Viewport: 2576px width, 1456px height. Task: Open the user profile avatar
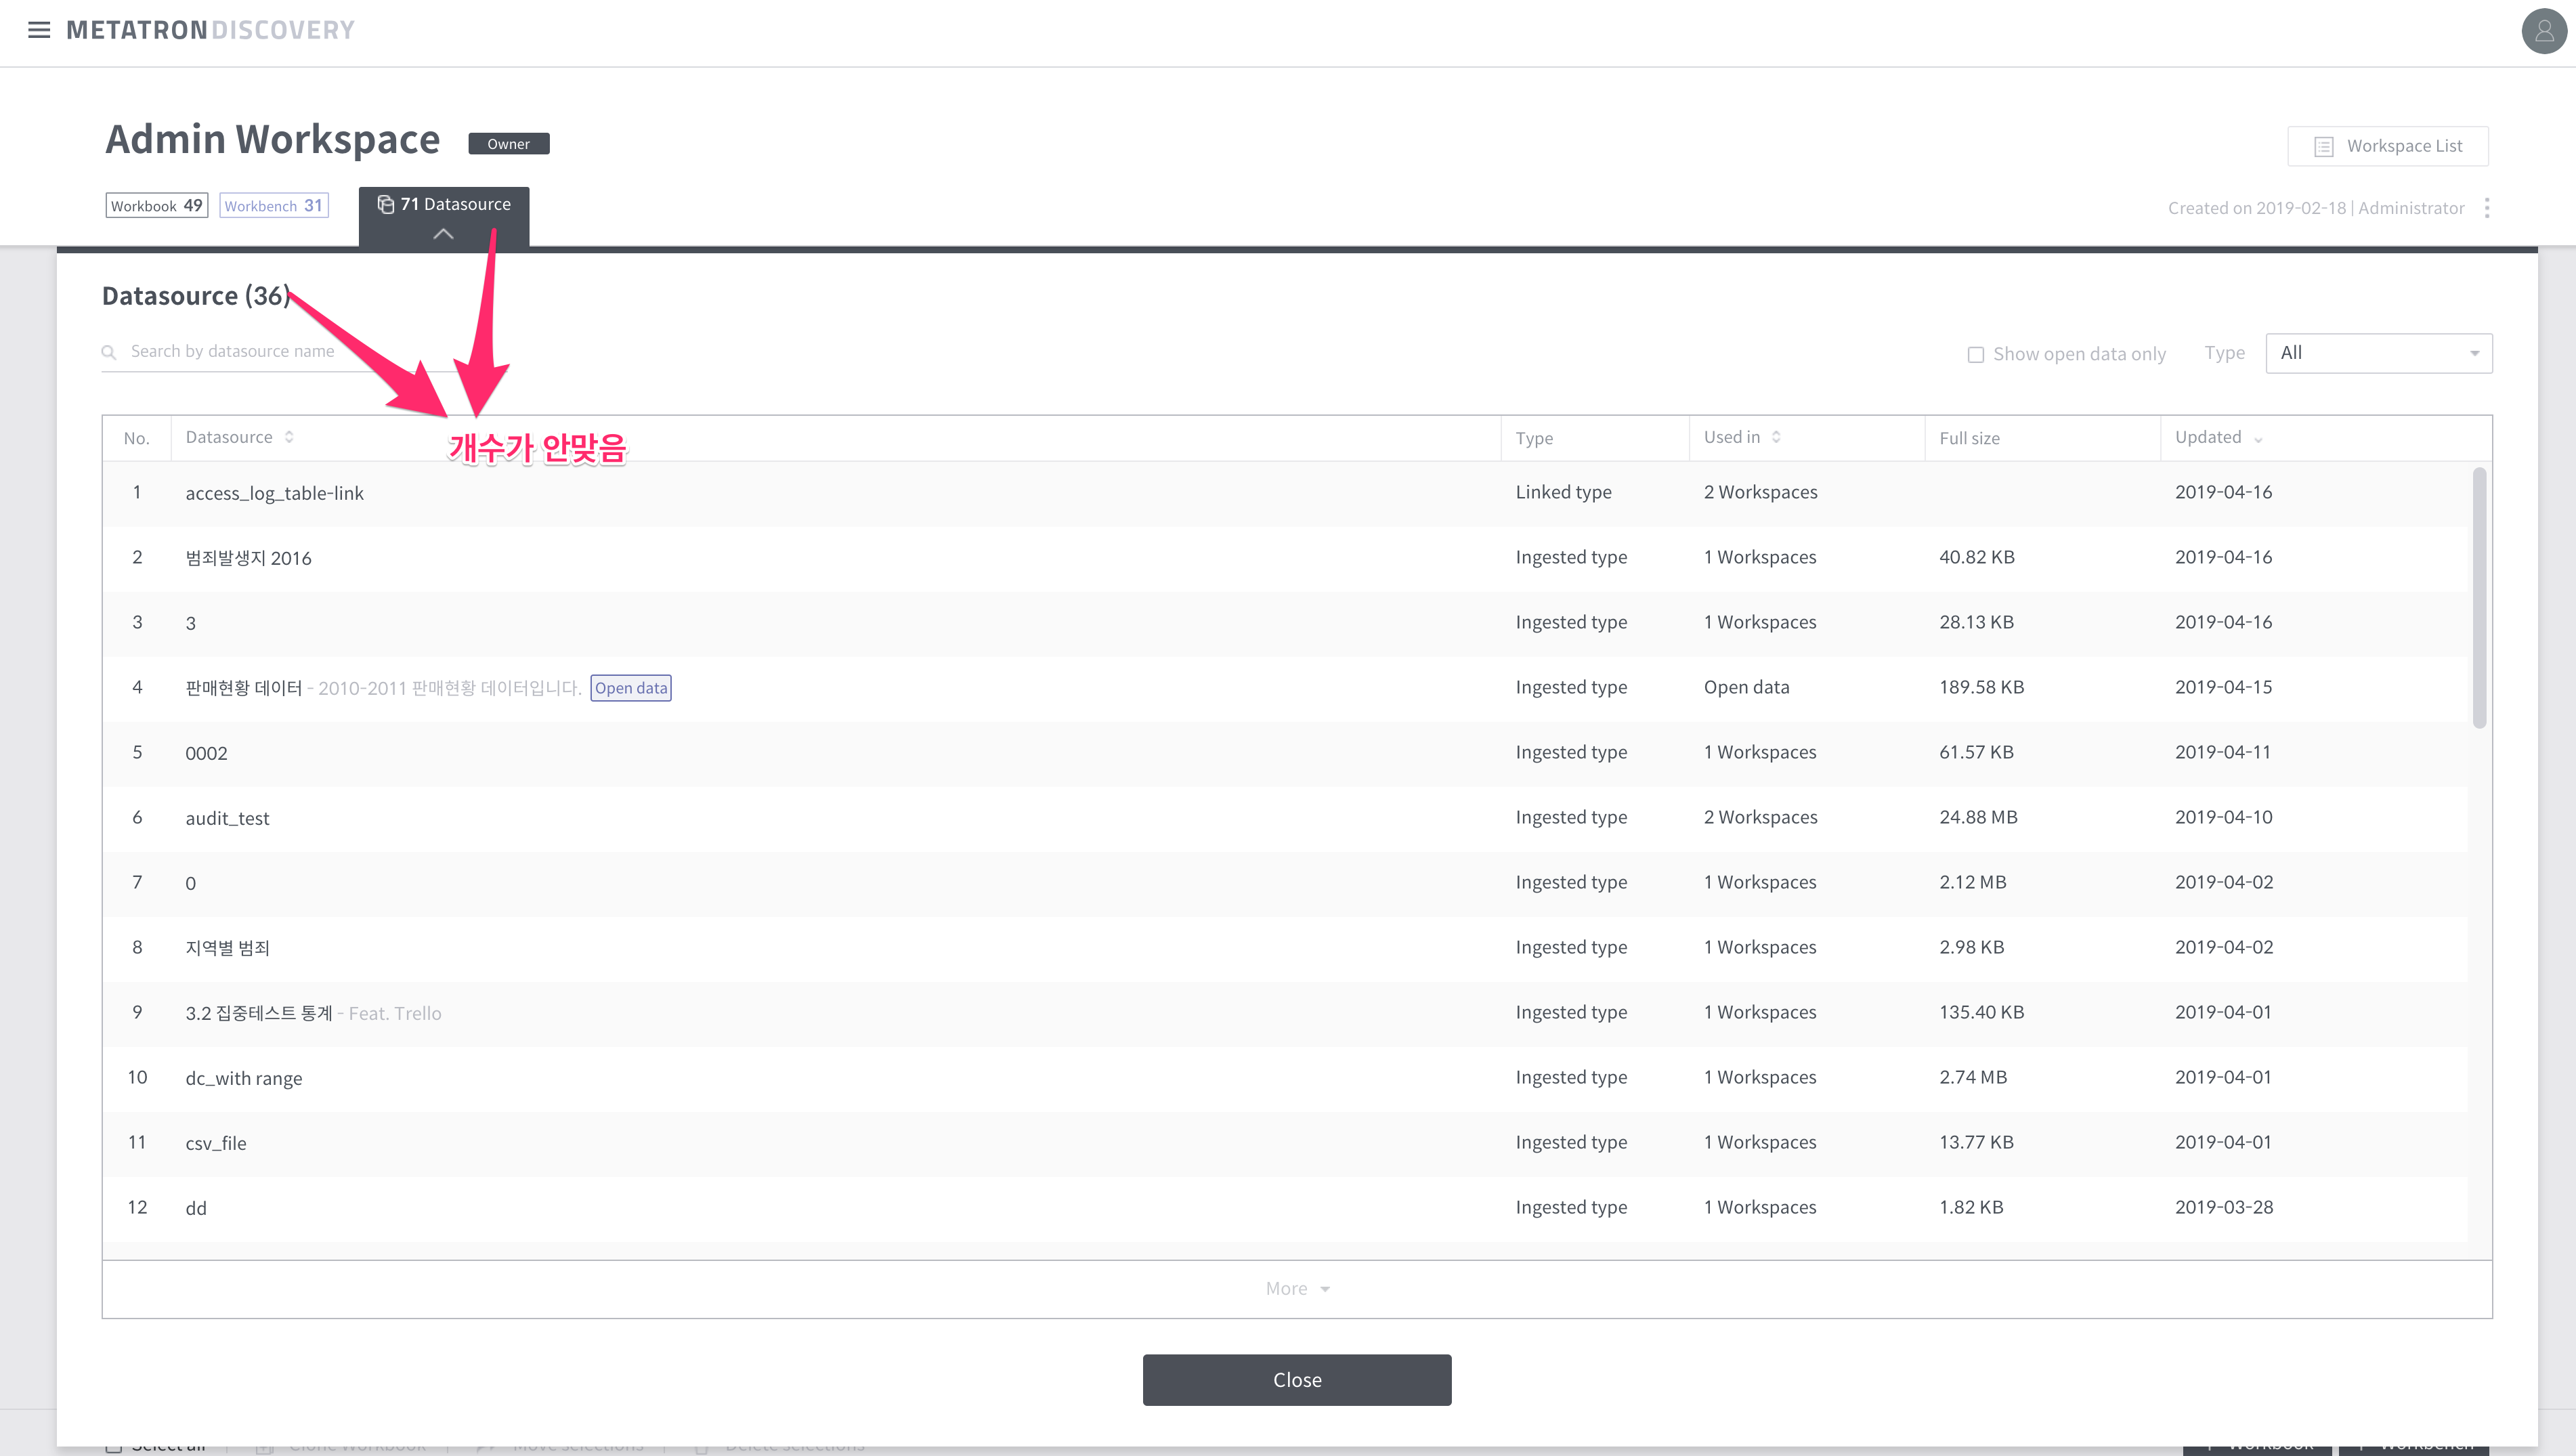2544,31
